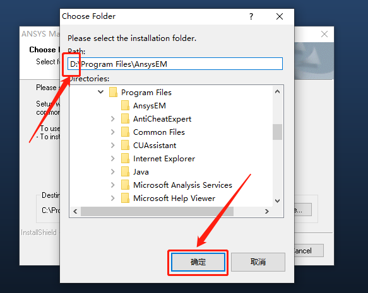Click the horizontal scroll right arrow

pyautogui.click(x=267, y=212)
